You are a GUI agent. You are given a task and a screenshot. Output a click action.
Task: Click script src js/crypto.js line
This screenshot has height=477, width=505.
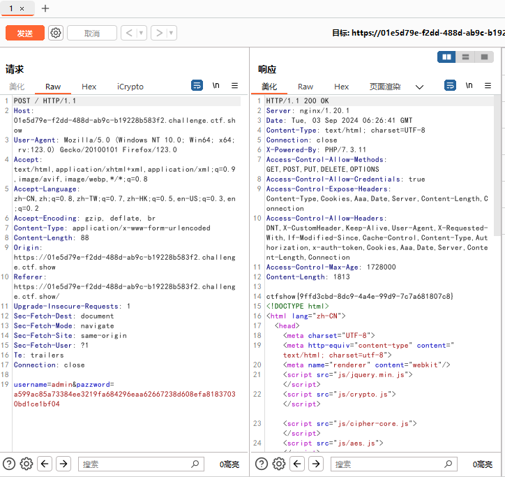click(339, 394)
